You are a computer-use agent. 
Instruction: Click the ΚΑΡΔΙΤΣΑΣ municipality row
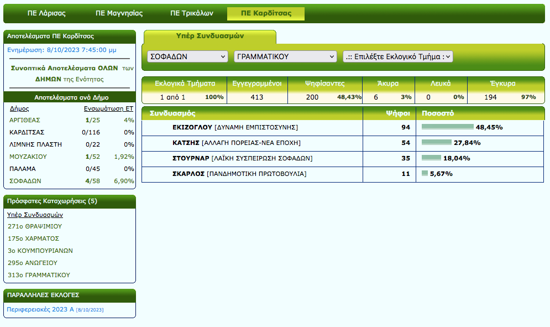point(27,132)
